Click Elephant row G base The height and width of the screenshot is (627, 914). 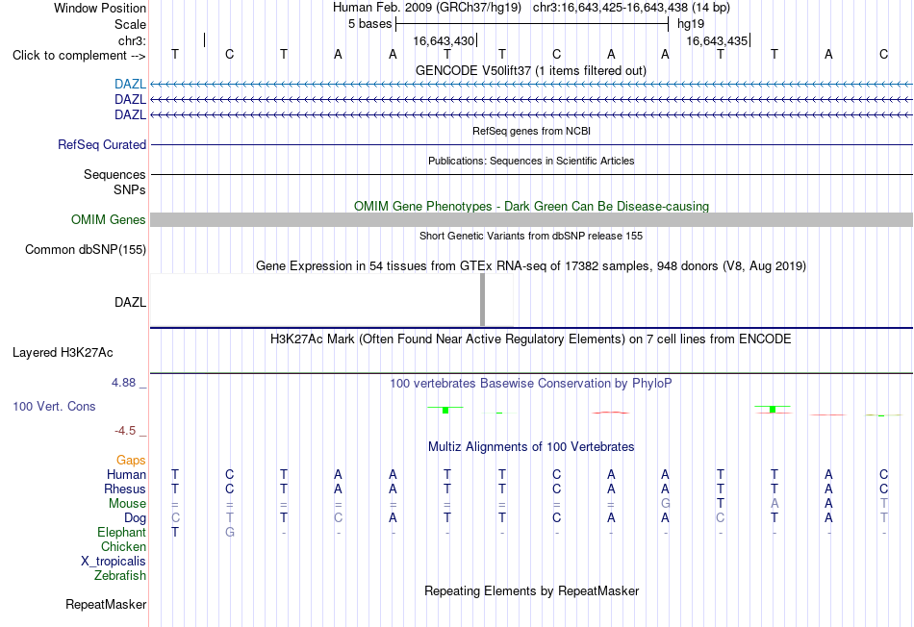click(230, 532)
